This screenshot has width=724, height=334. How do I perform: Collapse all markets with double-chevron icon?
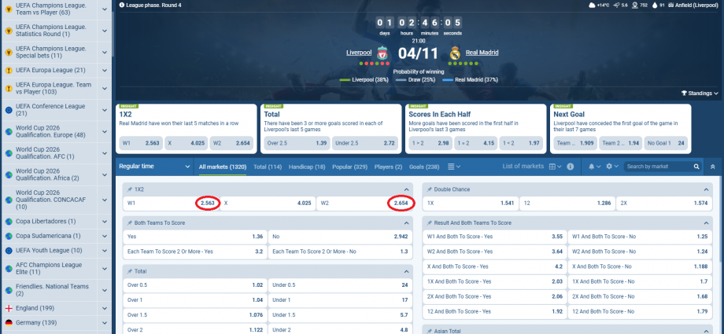click(x=713, y=167)
